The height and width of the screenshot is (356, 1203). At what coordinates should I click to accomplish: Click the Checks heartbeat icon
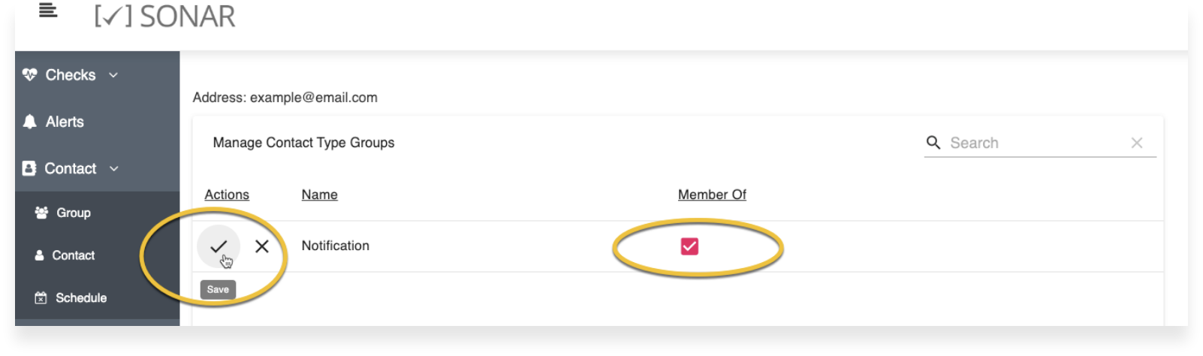[x=30, y=74]
